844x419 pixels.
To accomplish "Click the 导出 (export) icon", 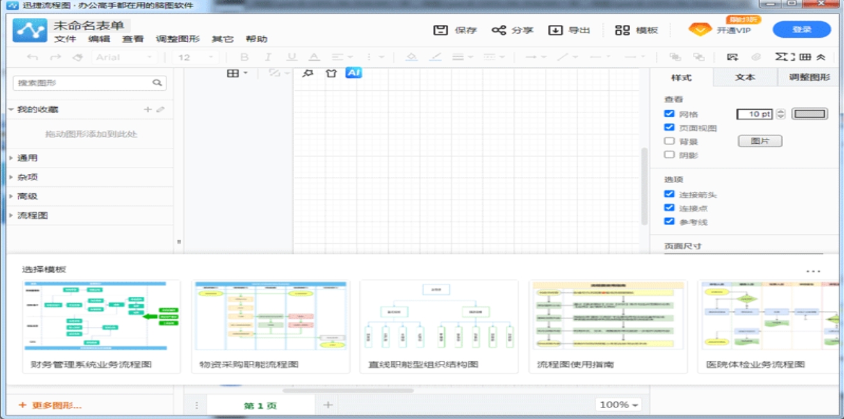I will coord(555,29).
